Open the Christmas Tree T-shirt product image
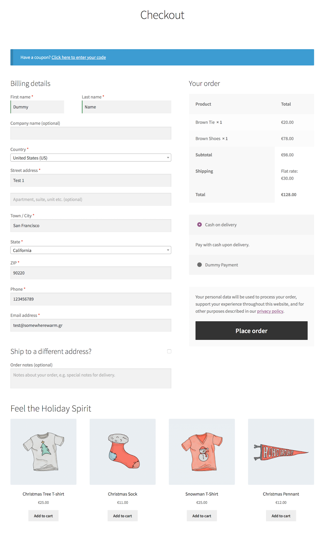 (43, 451)
